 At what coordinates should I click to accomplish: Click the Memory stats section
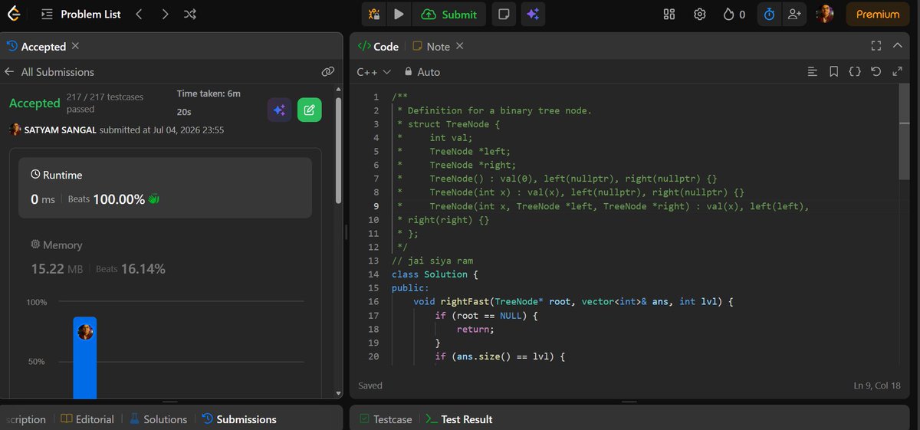click(x=98, y=258)
